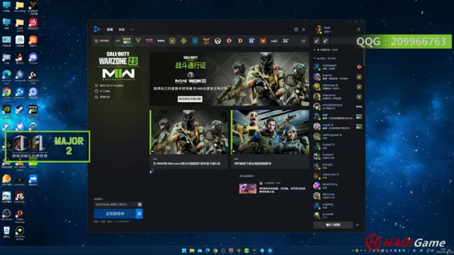
Task: Open the second news card with operators
Action: [x=270, y=139]
